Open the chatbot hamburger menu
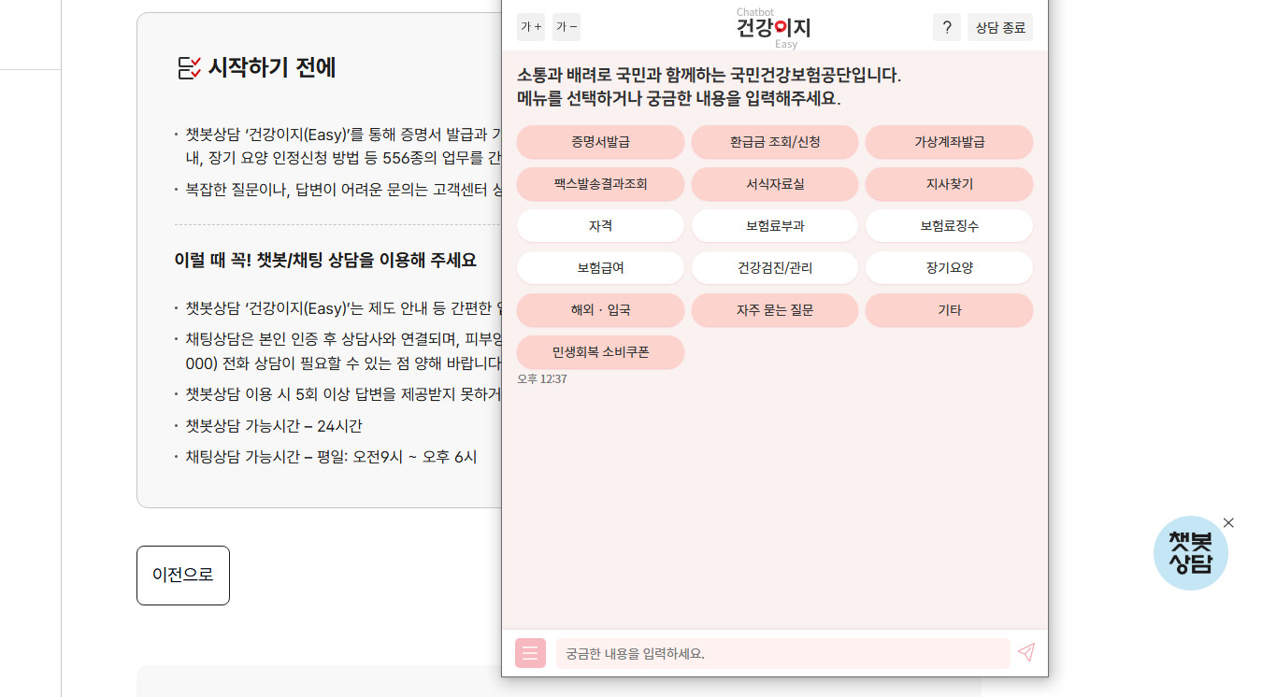This screenshot has height=697, width=1262. tap(530, 653)
